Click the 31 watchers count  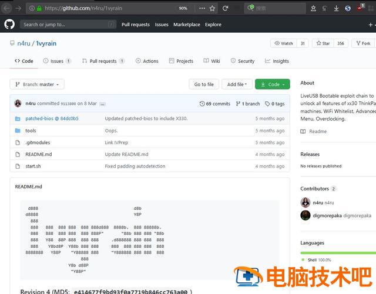(303, 43)
